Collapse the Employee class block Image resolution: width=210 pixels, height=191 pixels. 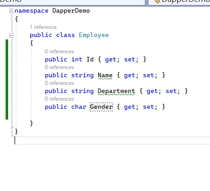tap(11, 35)
